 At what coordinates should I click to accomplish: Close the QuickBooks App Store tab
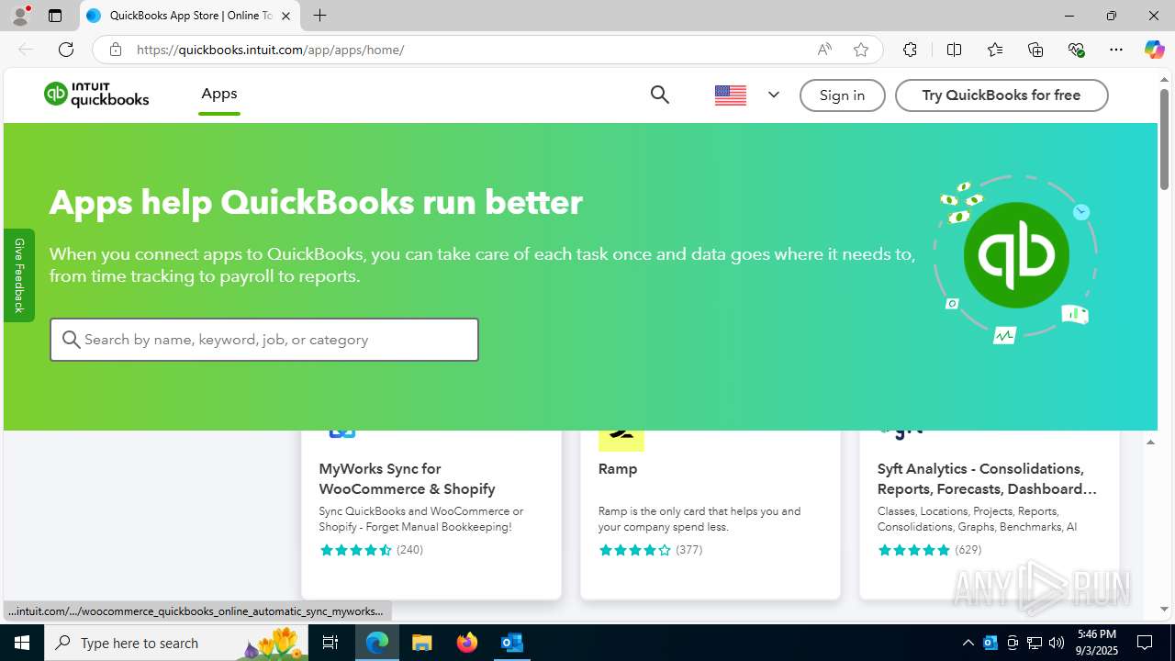pyautogui.click(x=286, y=16)
